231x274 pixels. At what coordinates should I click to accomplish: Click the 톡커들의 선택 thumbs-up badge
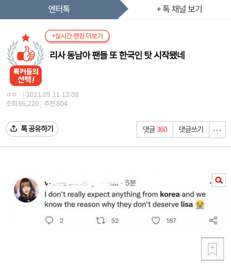click(x=26, y=60)
